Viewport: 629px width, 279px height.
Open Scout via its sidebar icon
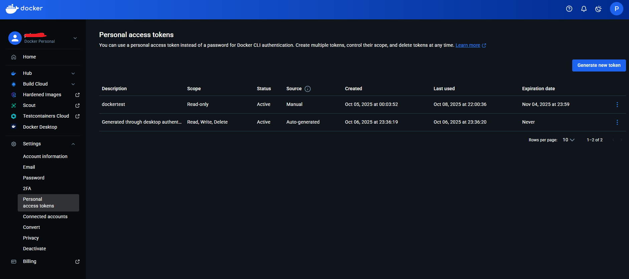click(14, 106)
